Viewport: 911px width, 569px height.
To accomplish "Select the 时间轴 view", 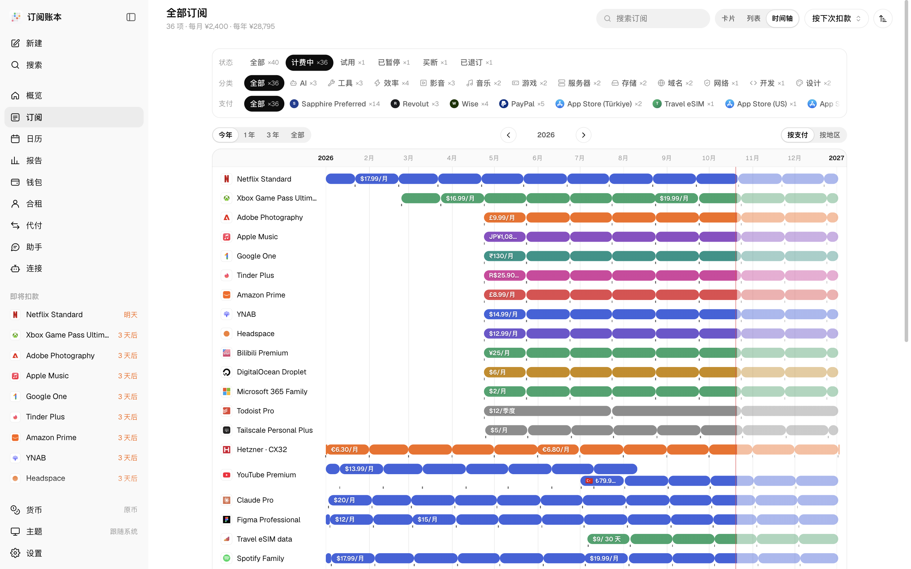I will (782, 18).
